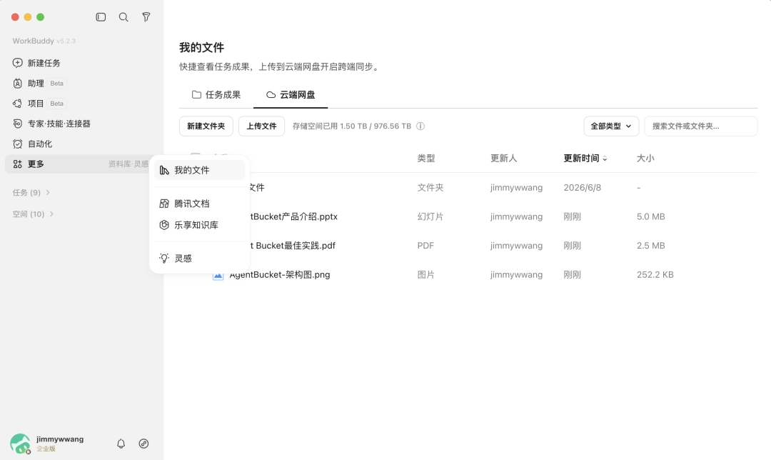Click the PDF type cell
The height and width of the screenshot is (460, 771).
[425, 246]
